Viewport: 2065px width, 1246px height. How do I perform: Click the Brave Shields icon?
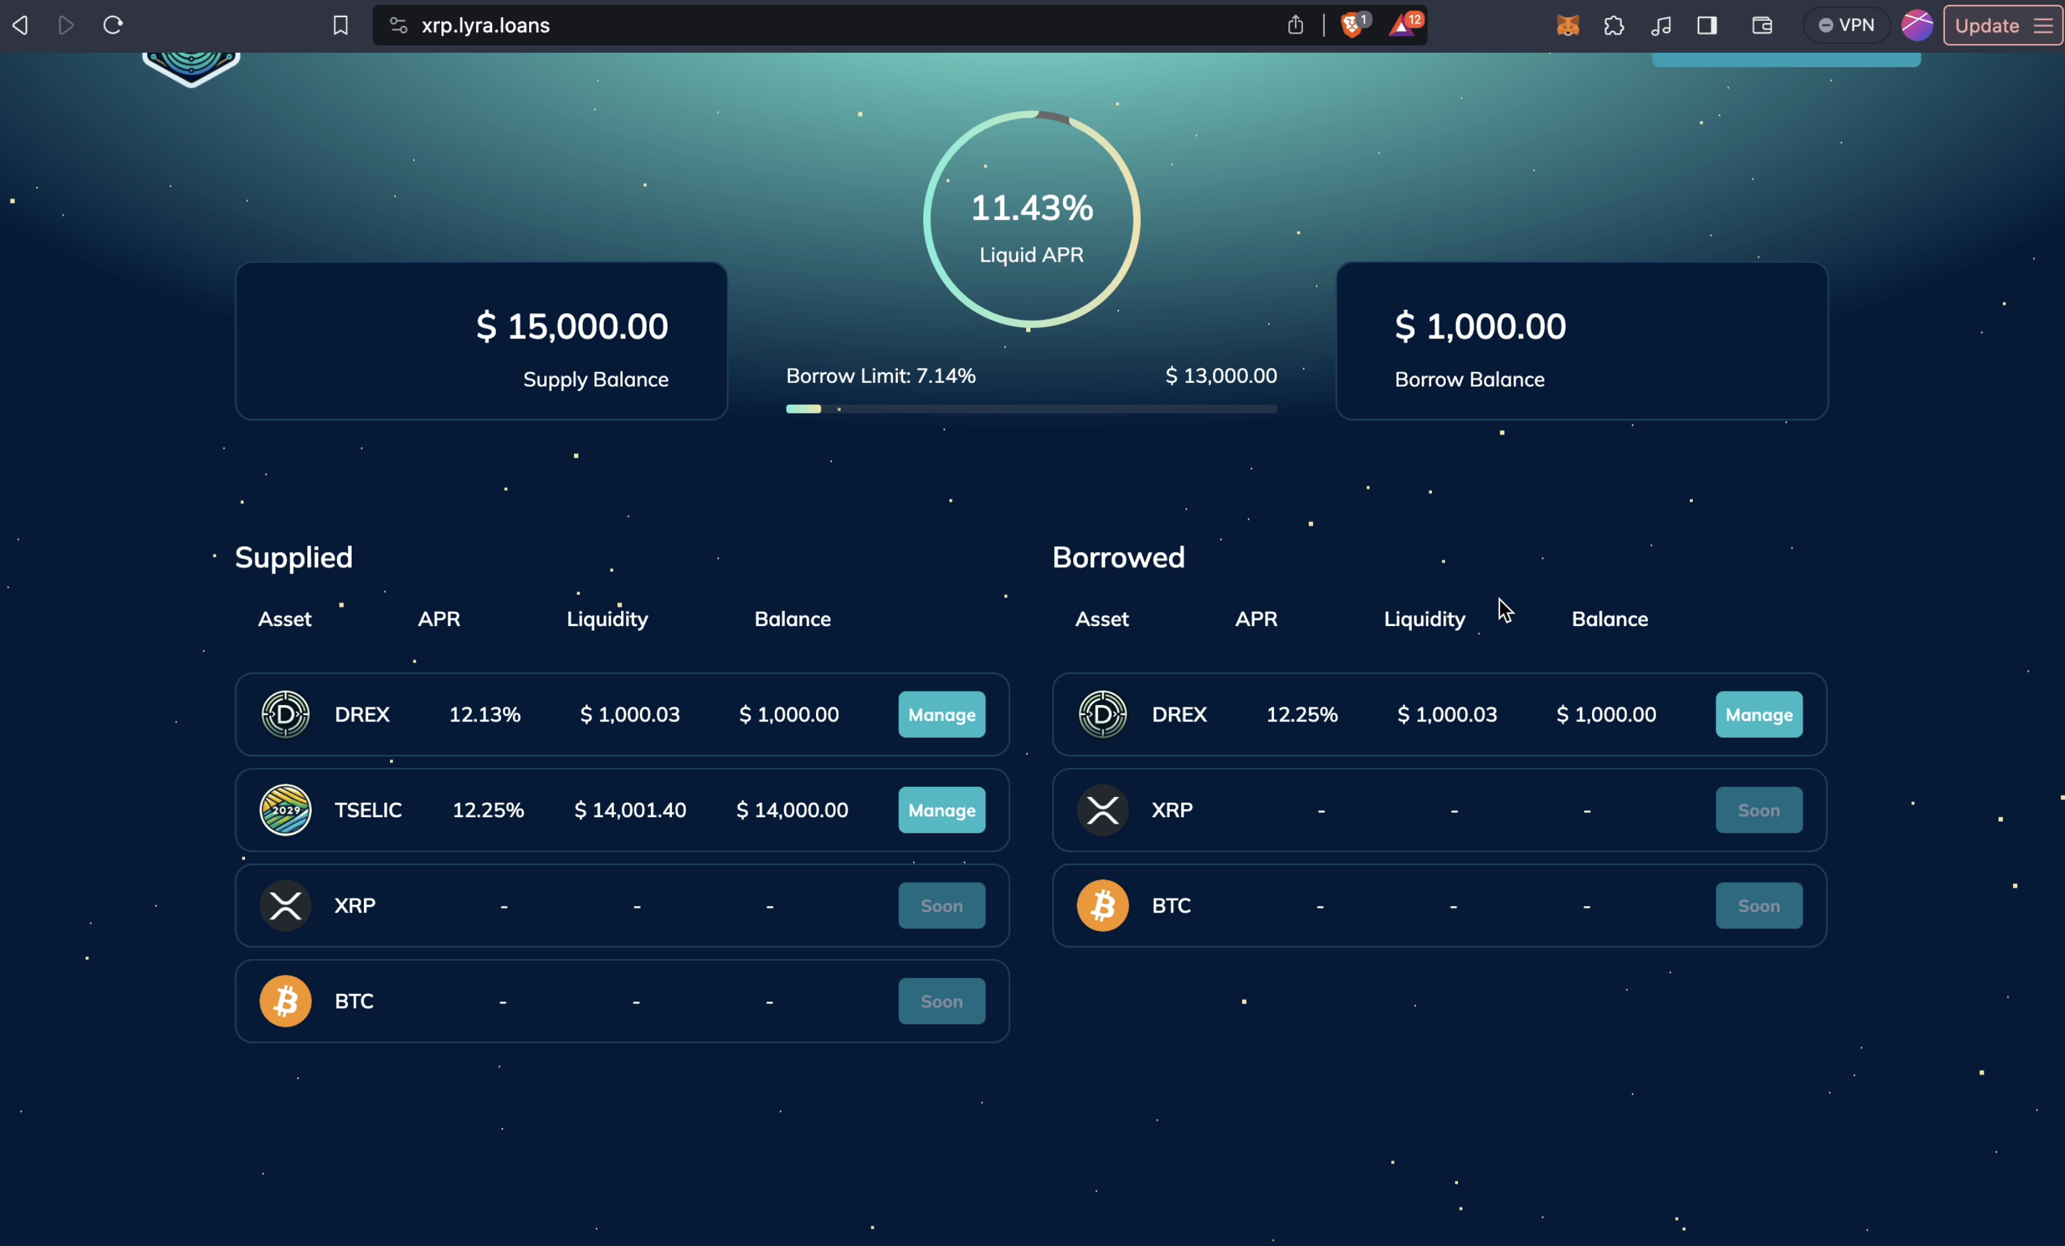(1352, 24)
